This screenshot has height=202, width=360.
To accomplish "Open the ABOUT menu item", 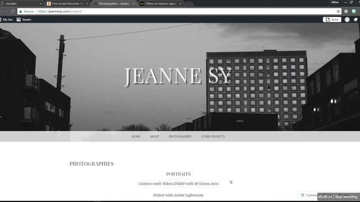I will (155, 136).
